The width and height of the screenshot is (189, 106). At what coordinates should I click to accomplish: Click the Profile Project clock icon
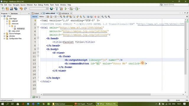coord(77,9)
